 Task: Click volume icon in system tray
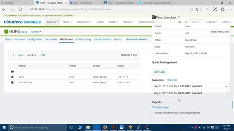(208, 127)
